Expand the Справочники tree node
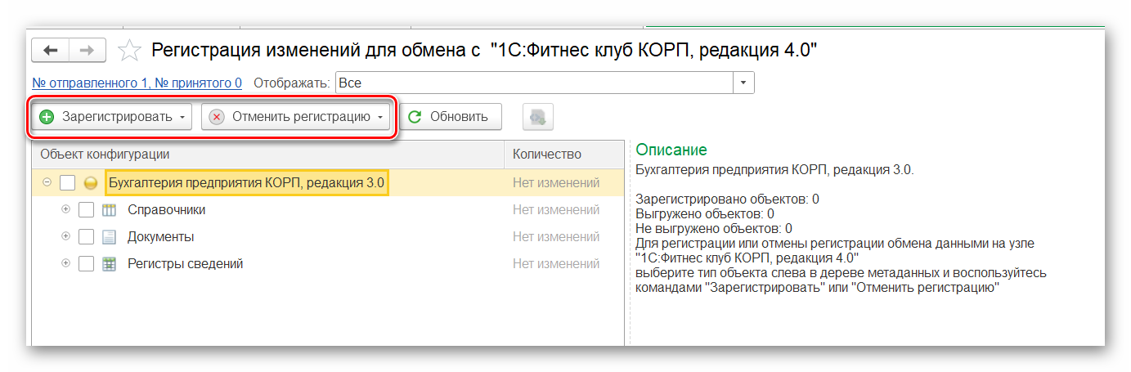Screen dimensions: 1131x372 tap(66, 209)
